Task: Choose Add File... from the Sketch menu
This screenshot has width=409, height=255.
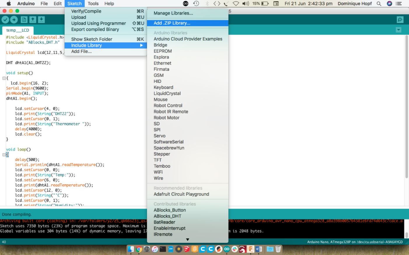Action: [106, 51]
